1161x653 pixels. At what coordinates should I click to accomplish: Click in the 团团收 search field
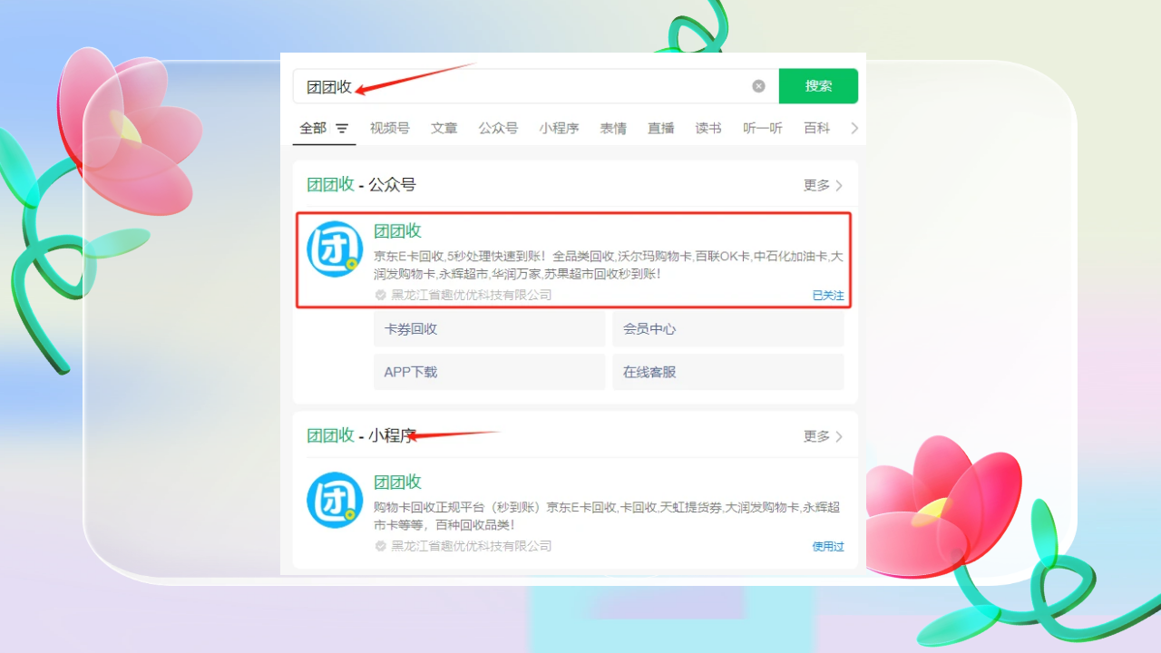click(x=535, y=86)
